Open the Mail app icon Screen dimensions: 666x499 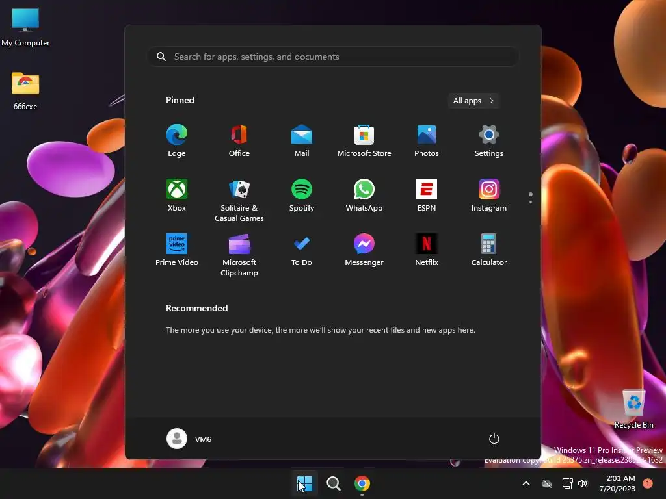pos(302,141)
